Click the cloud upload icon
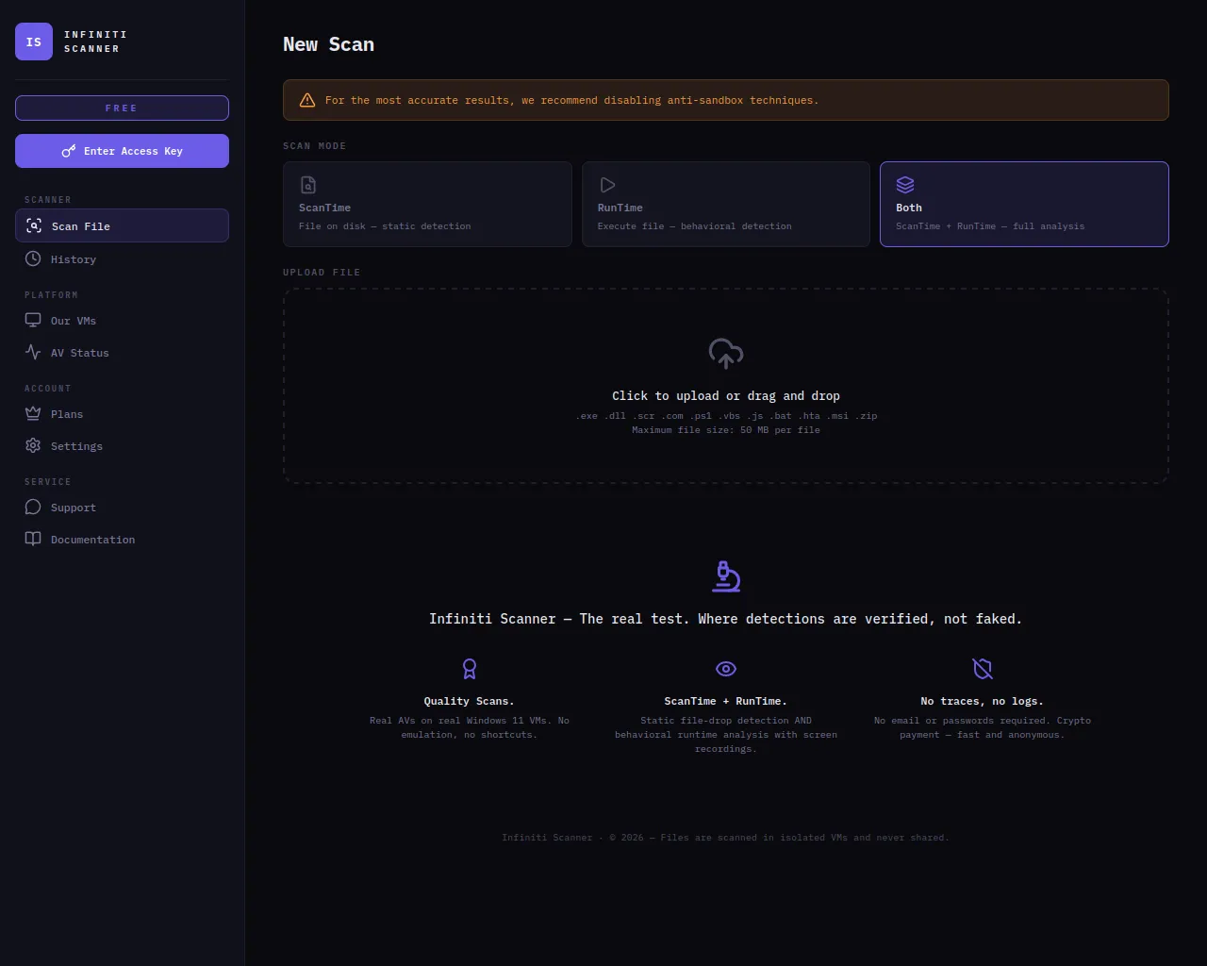This screenshot has width=1207, height=966. (x=725, y=354)
